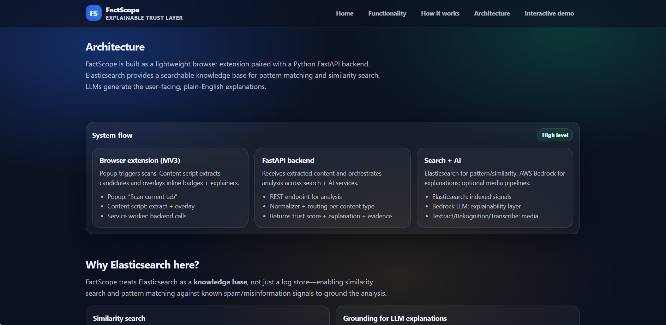This screenshot has height=325, width=666.
Task: Open the FastAPI backend card
Action: point(332,188)
